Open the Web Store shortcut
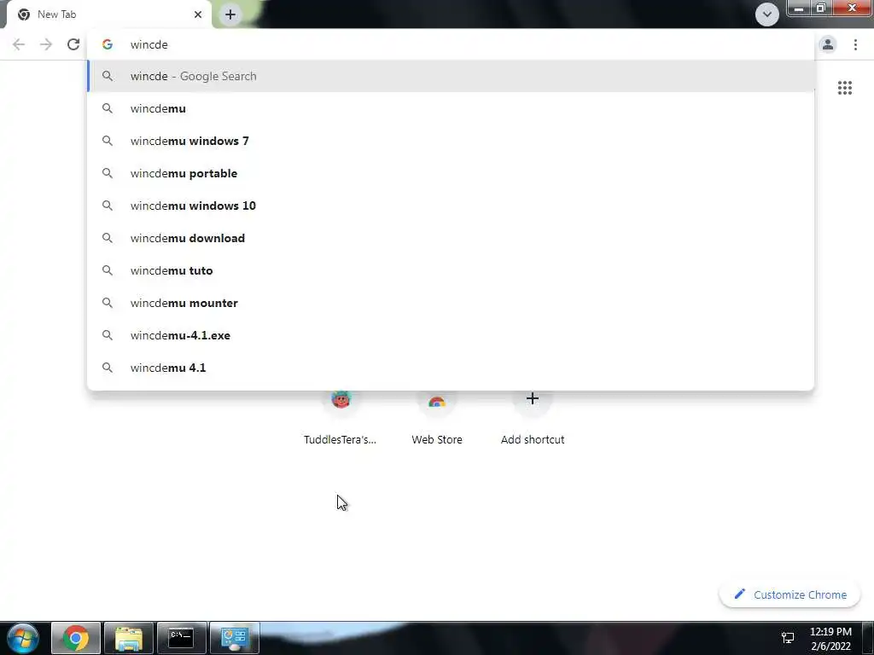 [x=437, y=418]
